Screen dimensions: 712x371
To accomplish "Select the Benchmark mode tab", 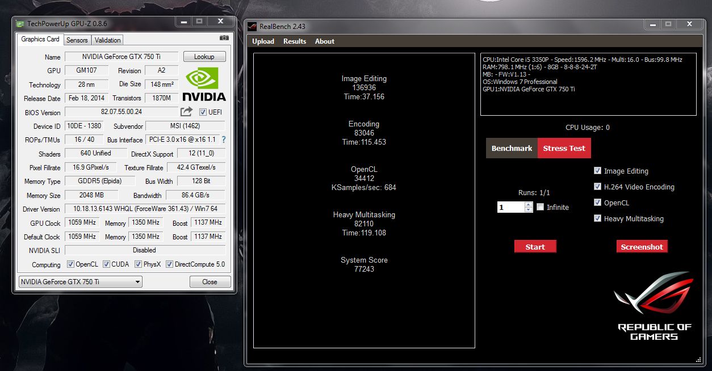I will tap(512, 148).
